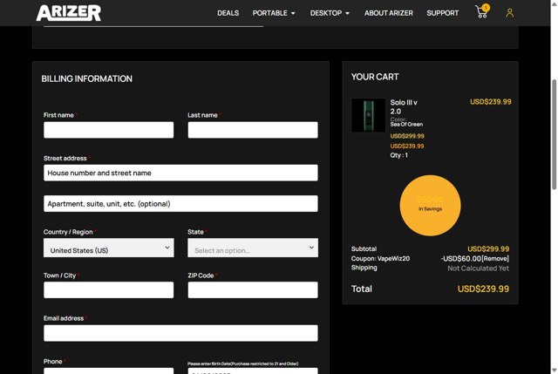
Task: Open the user account icon
Action: coord(509,13)
